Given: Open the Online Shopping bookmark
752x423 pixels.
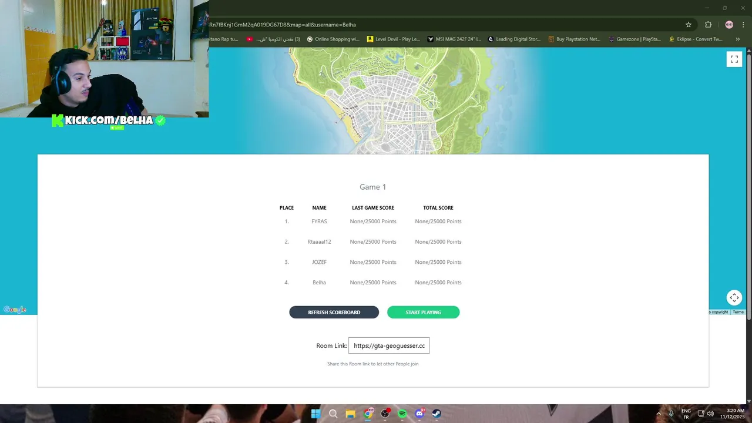Looking at the screenshot, I should click(333, 39).
